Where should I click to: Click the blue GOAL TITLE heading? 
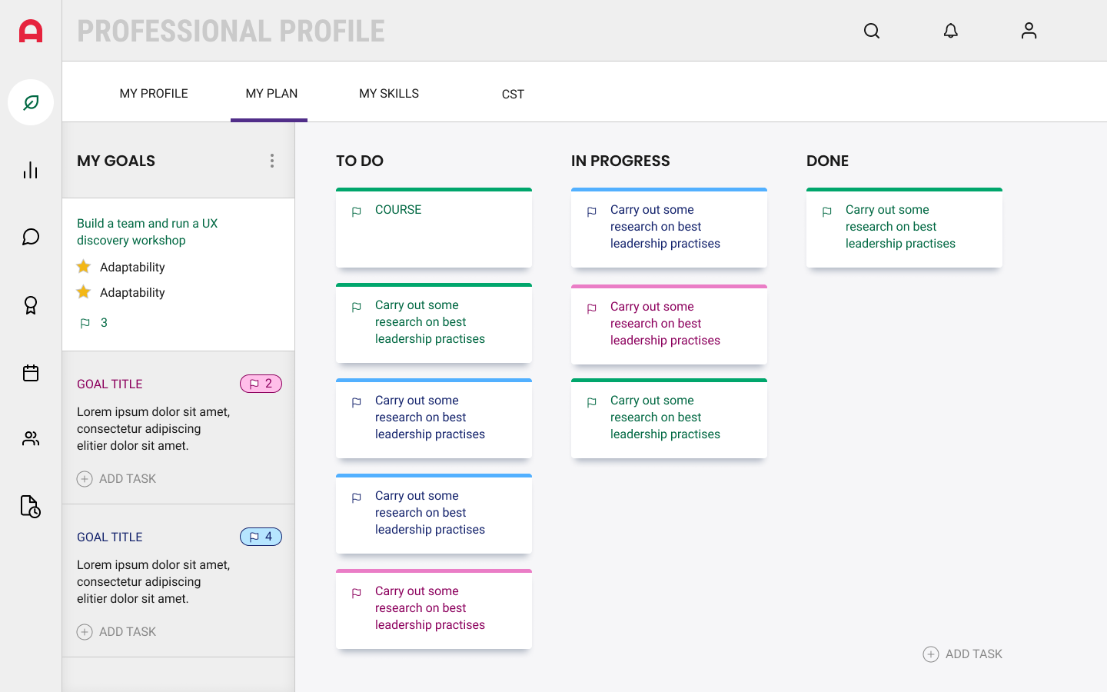coord(110,537)
